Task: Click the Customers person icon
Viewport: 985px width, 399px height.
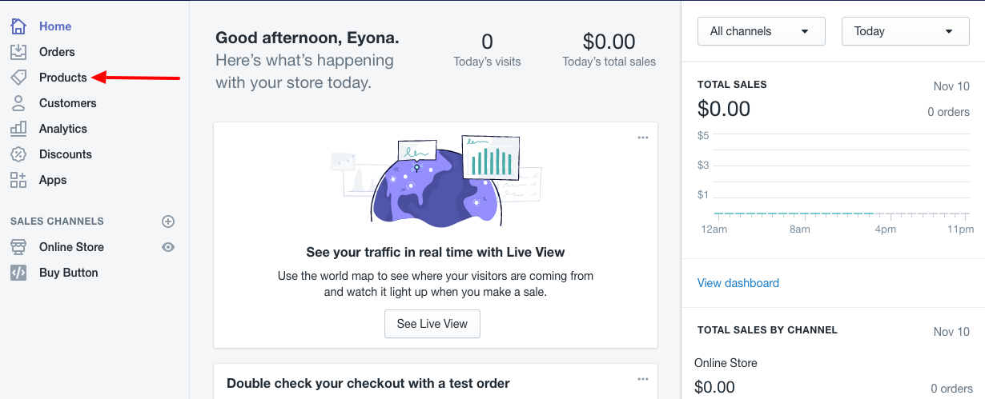Action: pyautogui.click(x=18, y=103)
